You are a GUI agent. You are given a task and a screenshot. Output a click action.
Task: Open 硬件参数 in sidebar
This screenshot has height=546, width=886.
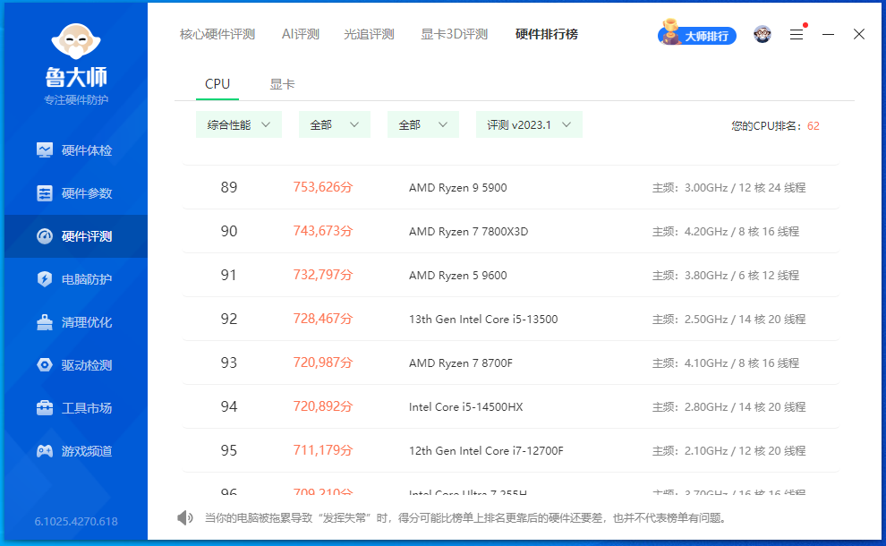76,193
